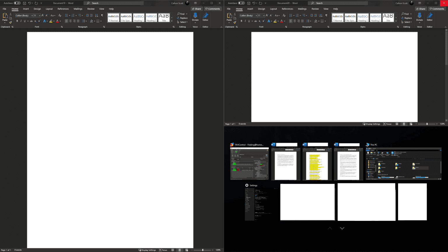Switch to the Insert ribbon tab

click(26, 9)
